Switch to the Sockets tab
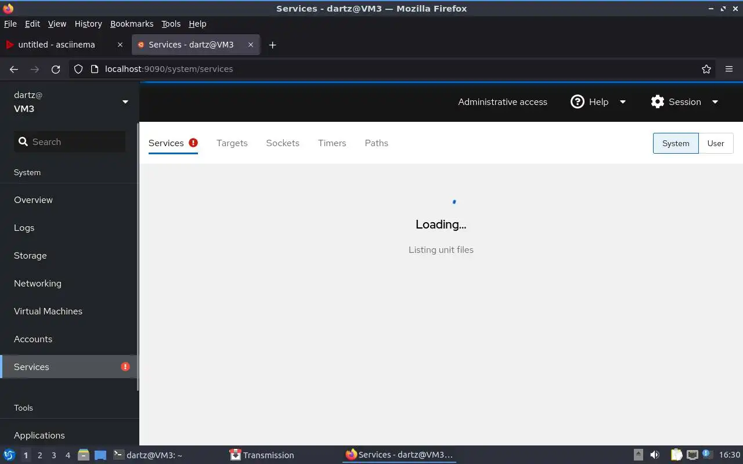Viewport: 743px width, 464px height. point(283,143)
